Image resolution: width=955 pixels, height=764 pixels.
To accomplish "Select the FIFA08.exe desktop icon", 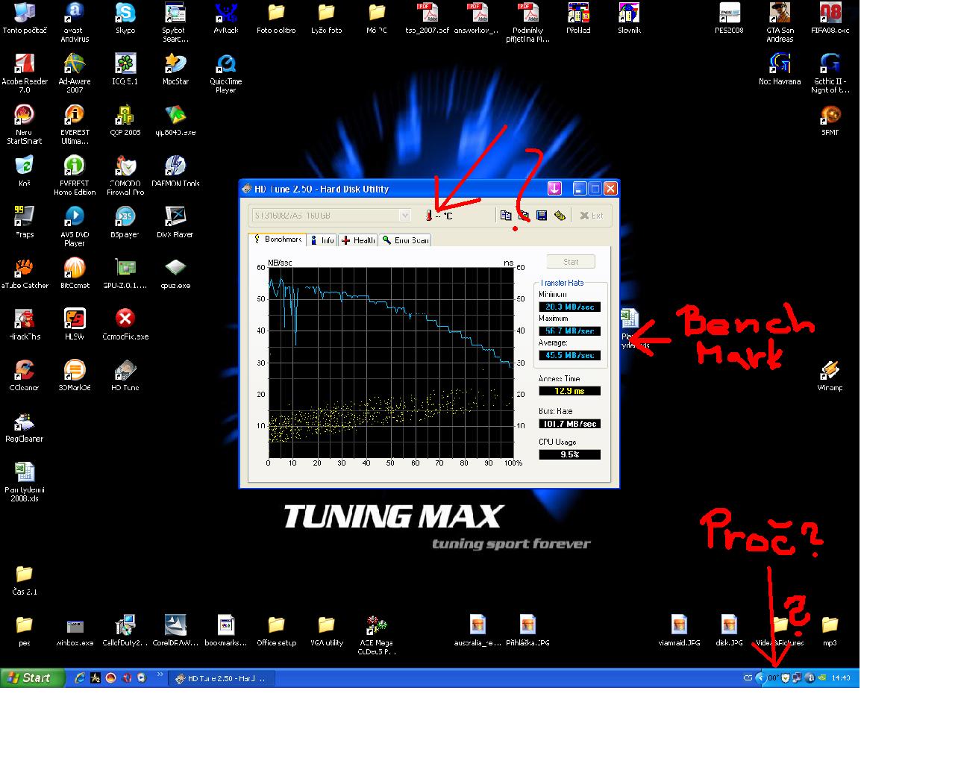I will (x=830, y=19).
